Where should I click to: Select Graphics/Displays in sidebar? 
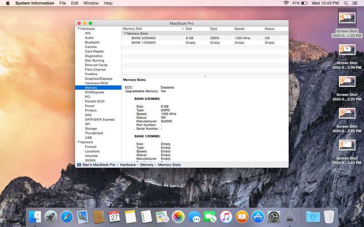(x=98, y=78)
